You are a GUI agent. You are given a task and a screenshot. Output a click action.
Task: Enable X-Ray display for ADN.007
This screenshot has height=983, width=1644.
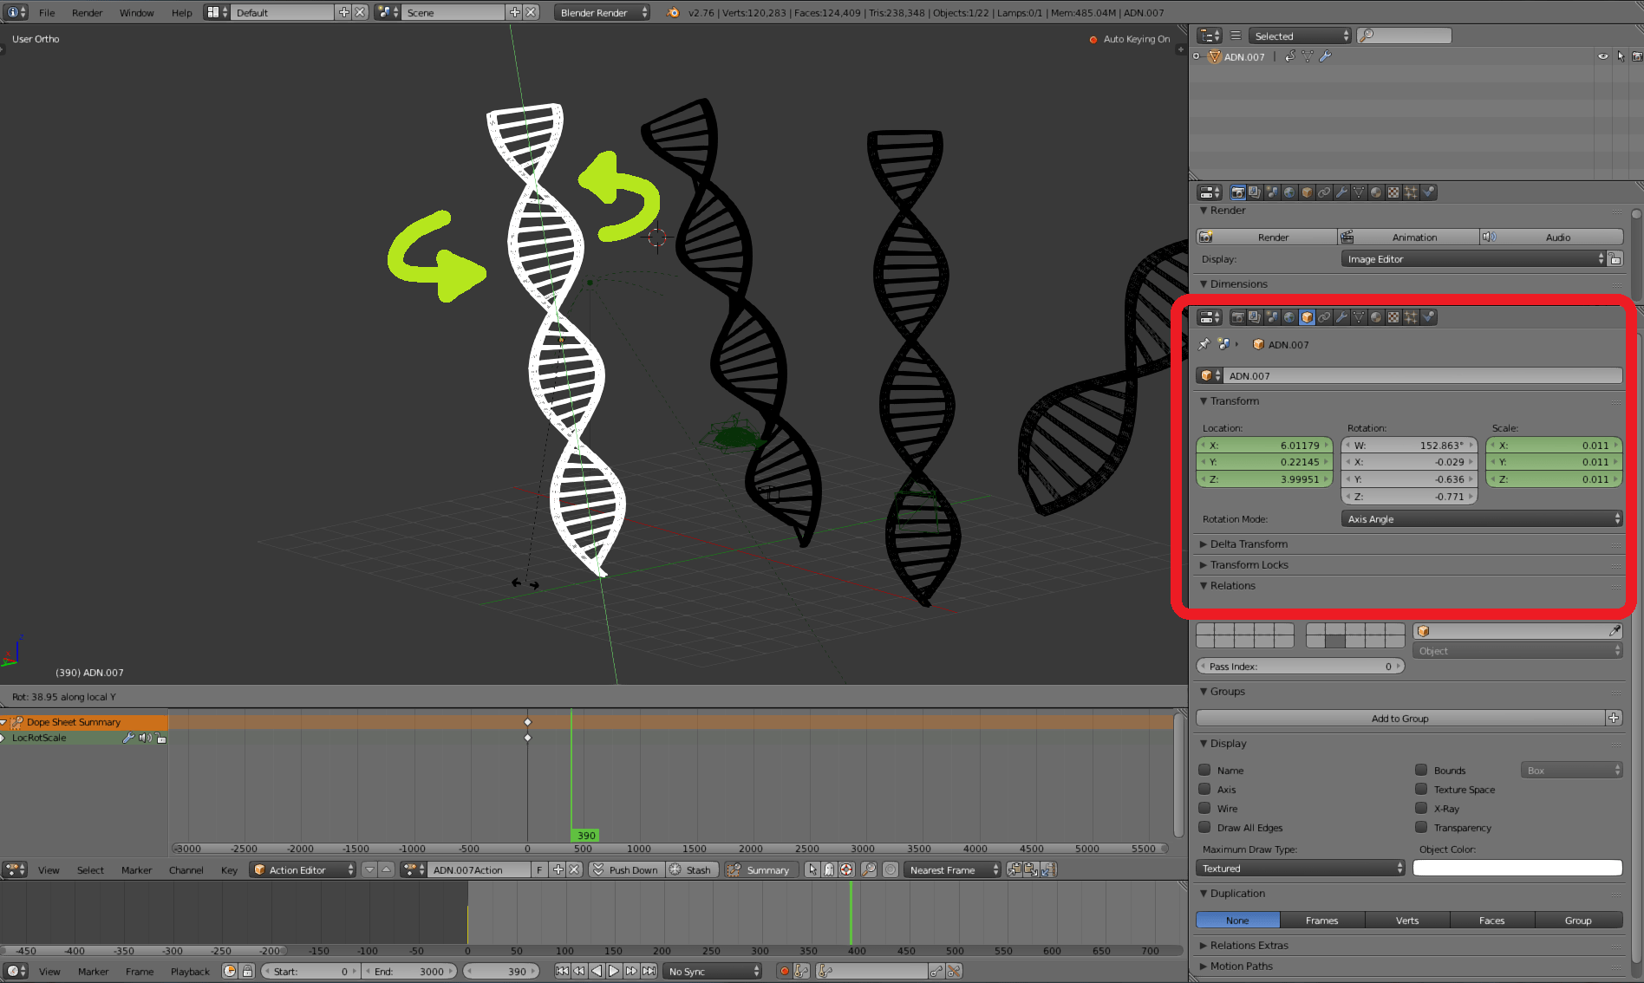point(1421,808)
